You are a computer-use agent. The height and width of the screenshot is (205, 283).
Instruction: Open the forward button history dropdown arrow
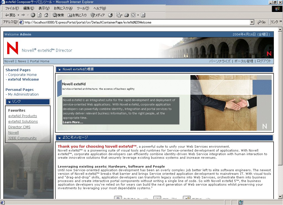pyautogui.click(x=28, y=15)
